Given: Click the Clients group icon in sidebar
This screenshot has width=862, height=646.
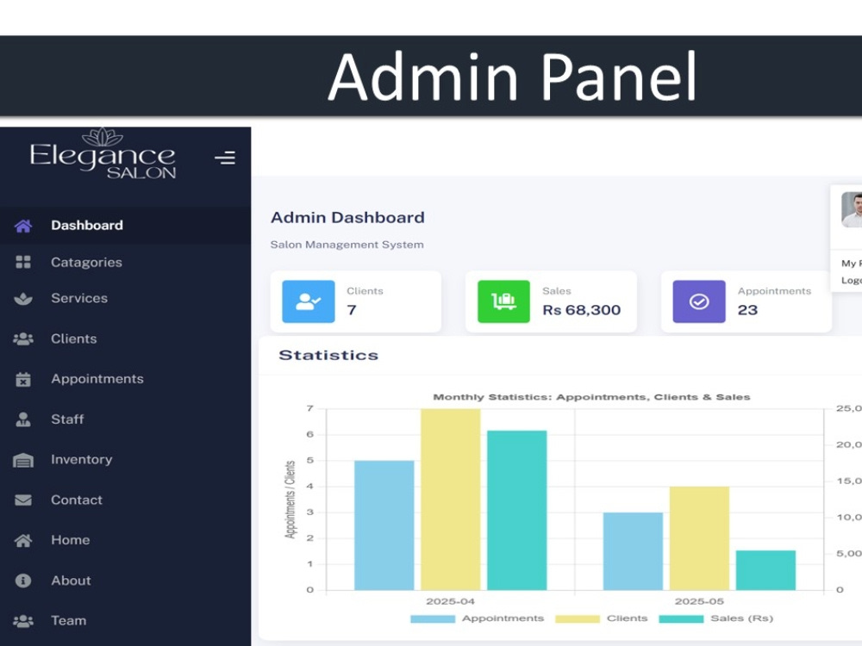Looking at the screenshot, I should click(23, 339).
